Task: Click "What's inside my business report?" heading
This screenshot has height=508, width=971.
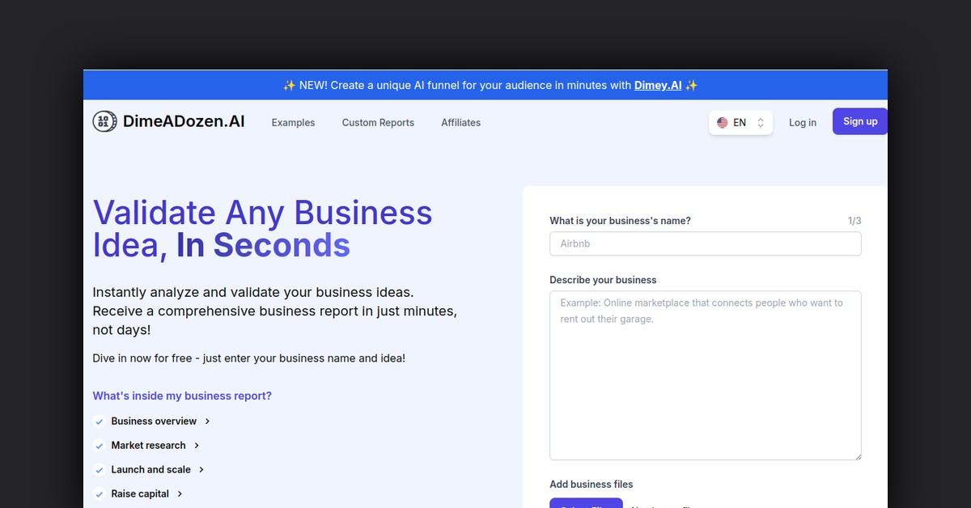Action: pos(182,396)
